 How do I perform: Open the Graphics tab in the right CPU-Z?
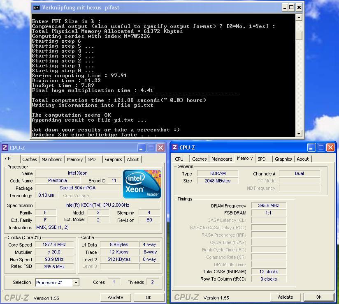(283, 159)
